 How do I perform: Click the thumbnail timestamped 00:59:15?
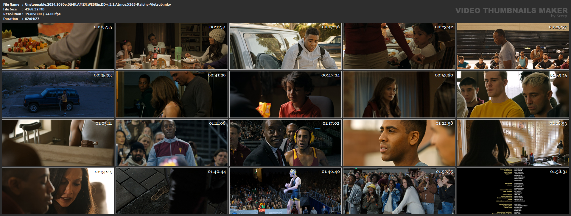tap(513, 94)
